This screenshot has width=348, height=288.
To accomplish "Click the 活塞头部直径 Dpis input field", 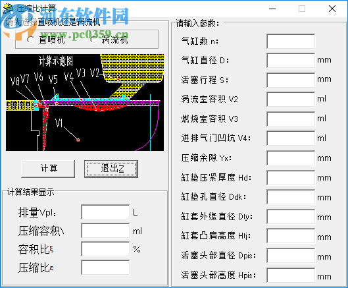I will tap(291, 256).
